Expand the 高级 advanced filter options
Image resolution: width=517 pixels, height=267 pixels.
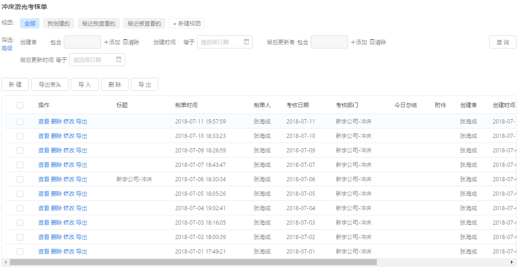click(7, 48)
